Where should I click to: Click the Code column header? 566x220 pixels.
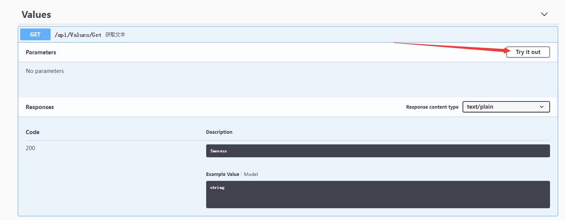coord(33,132)
